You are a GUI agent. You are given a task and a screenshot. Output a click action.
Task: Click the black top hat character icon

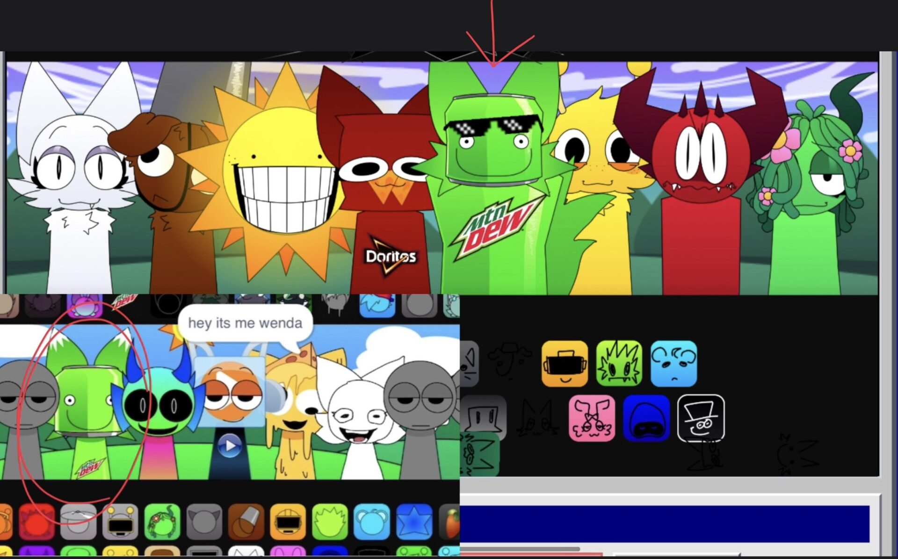pyautogui.click(x=701, y=418)
